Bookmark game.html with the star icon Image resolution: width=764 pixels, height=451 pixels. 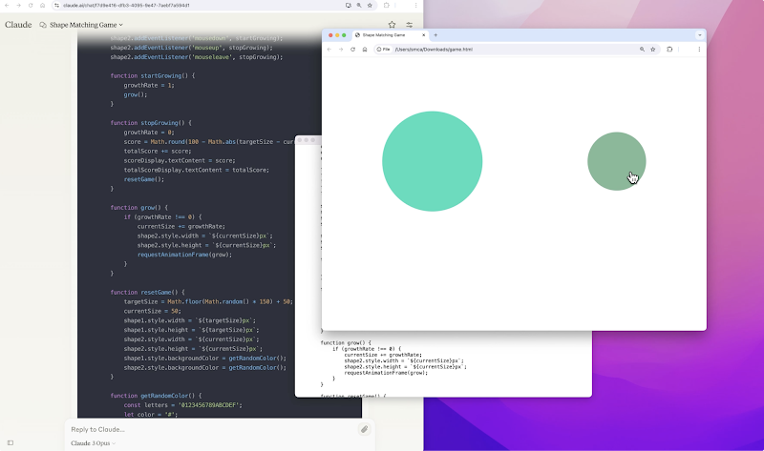coord(653,50)
